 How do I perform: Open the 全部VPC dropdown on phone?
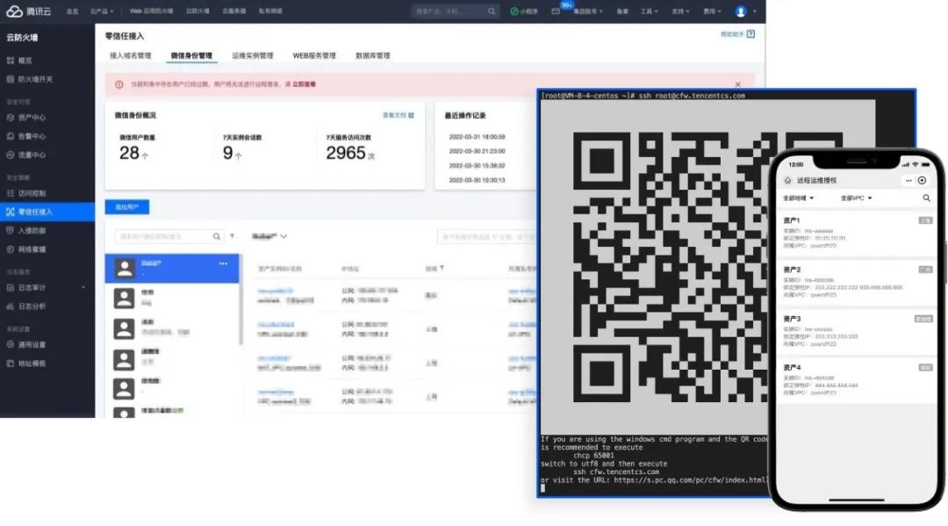point(856,198)
